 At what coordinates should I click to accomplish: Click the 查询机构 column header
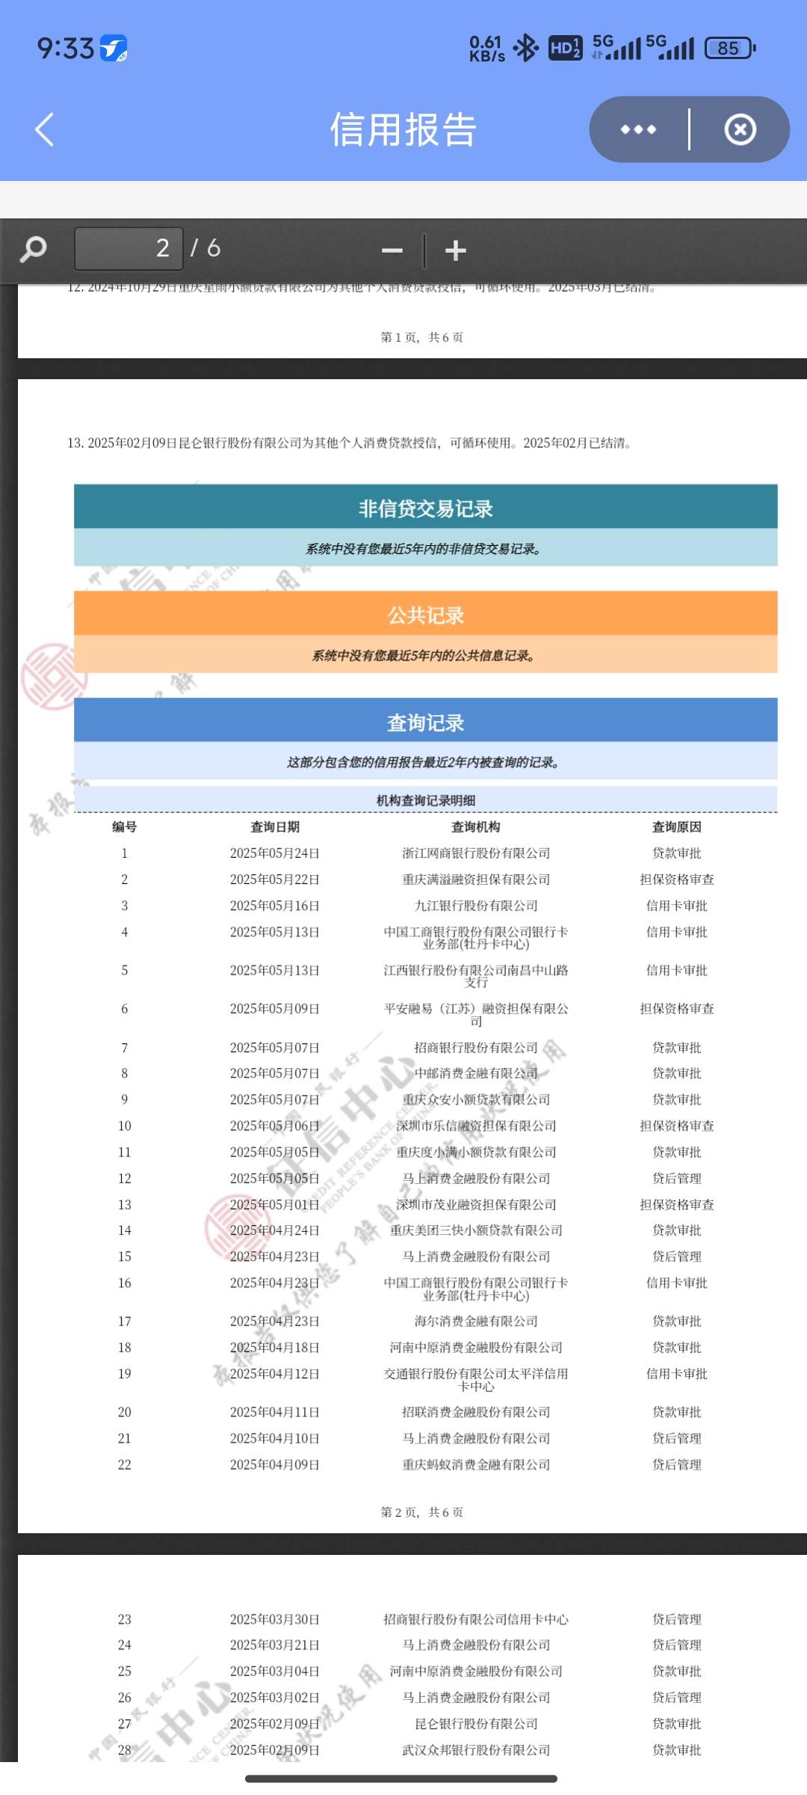(x=476, y=826)
